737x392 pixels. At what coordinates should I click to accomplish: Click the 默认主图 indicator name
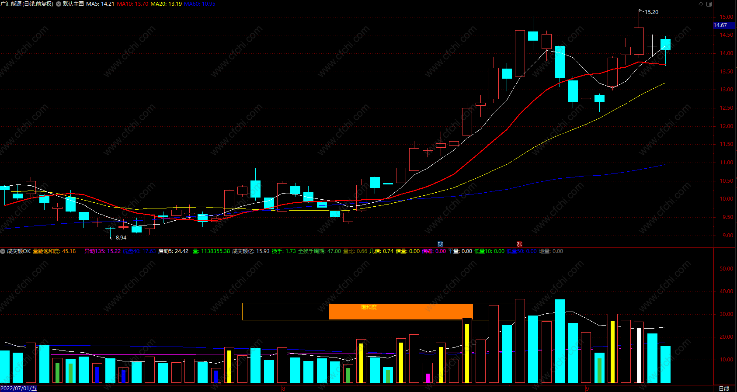(x=73, y=4)
